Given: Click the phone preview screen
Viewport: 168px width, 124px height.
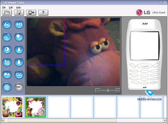Looking at the screenshot, I should click(x=144, y=45).
